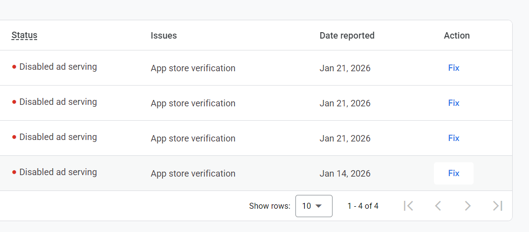Go to the first page of results
This screenshot has width=529, height=232.
pos(408,206)
